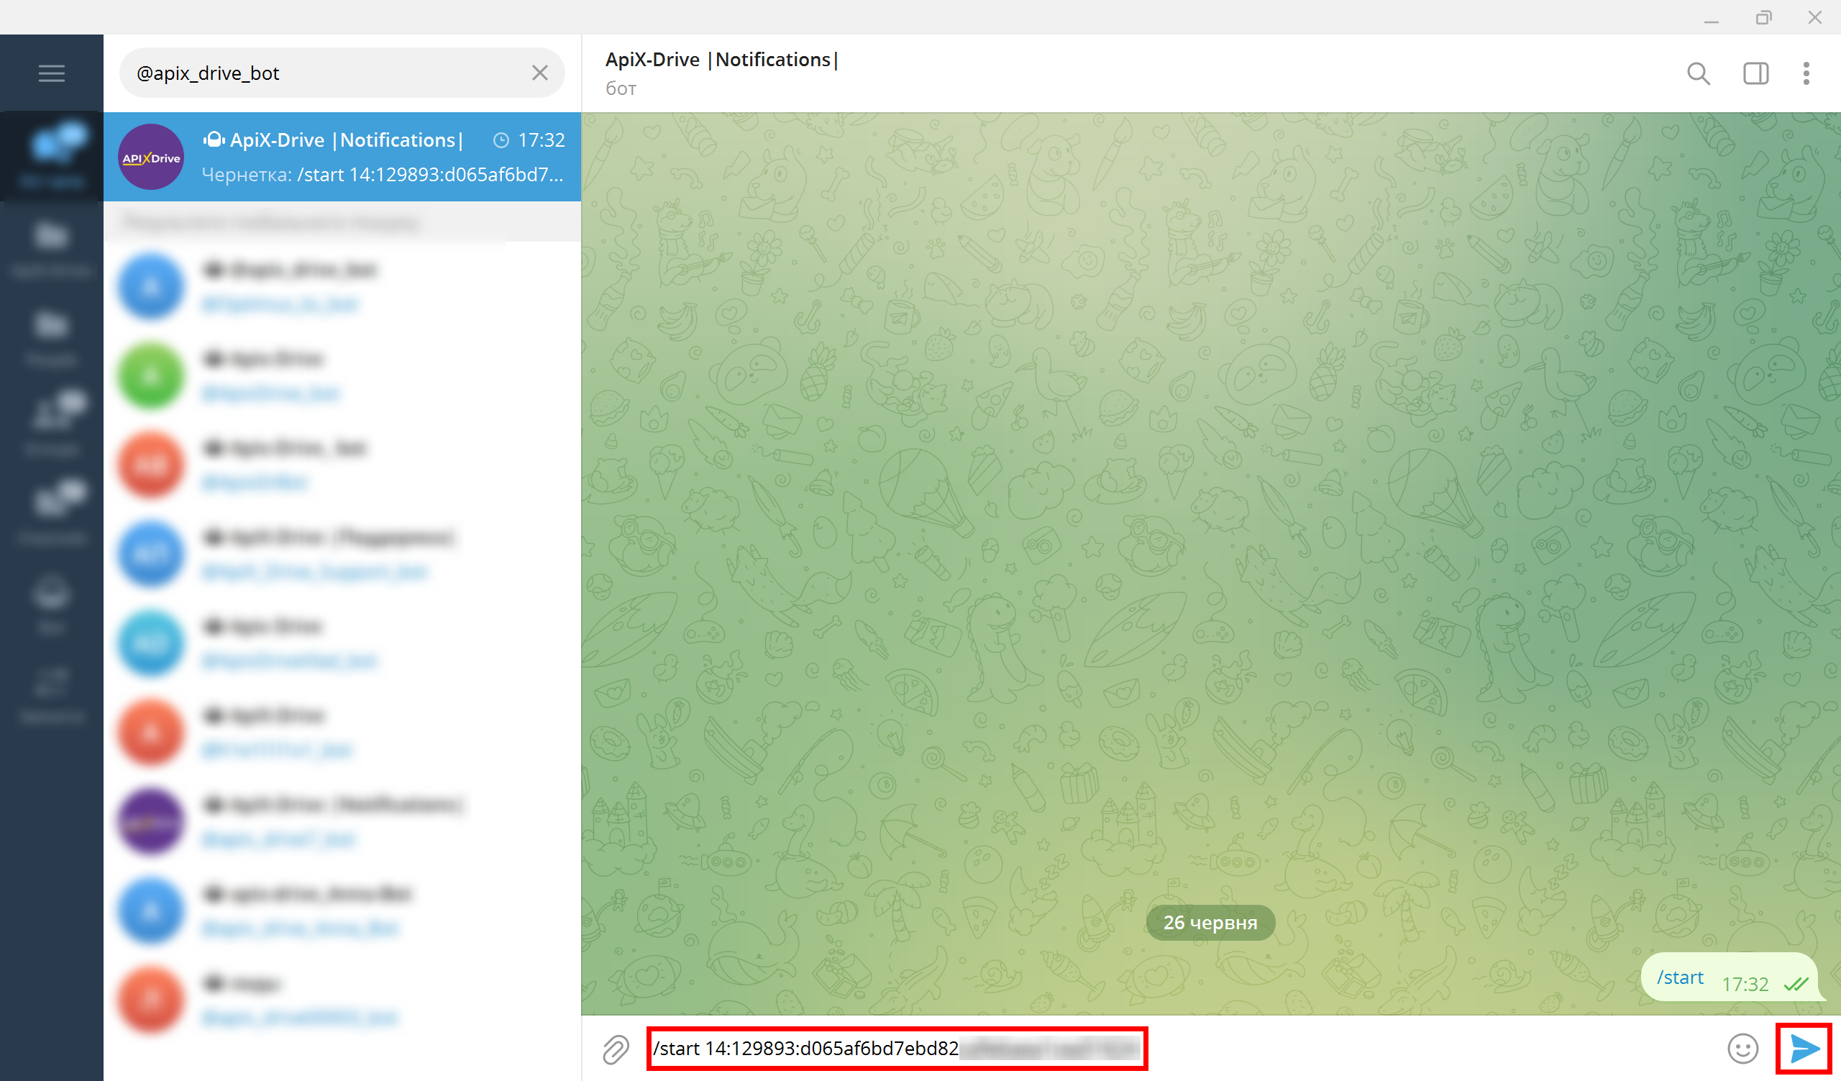The height and width of the screenshot is (1081, 1841).
Task: Open the emoji picker smiley icon
Action: point(1742,1049)
